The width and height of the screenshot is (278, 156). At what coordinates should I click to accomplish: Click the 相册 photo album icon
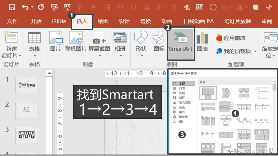pos(120,37)
